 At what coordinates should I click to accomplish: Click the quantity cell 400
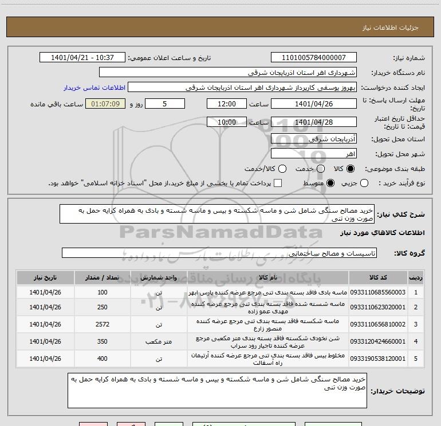tap(103, 359)
